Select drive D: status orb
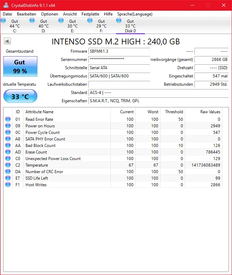Screen dimensions: 232x275 32,21
